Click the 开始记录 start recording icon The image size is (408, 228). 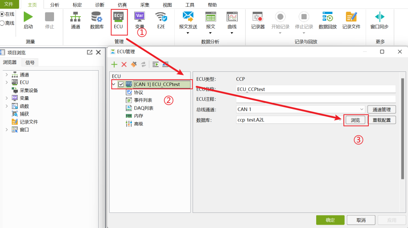tap(280, 17)
